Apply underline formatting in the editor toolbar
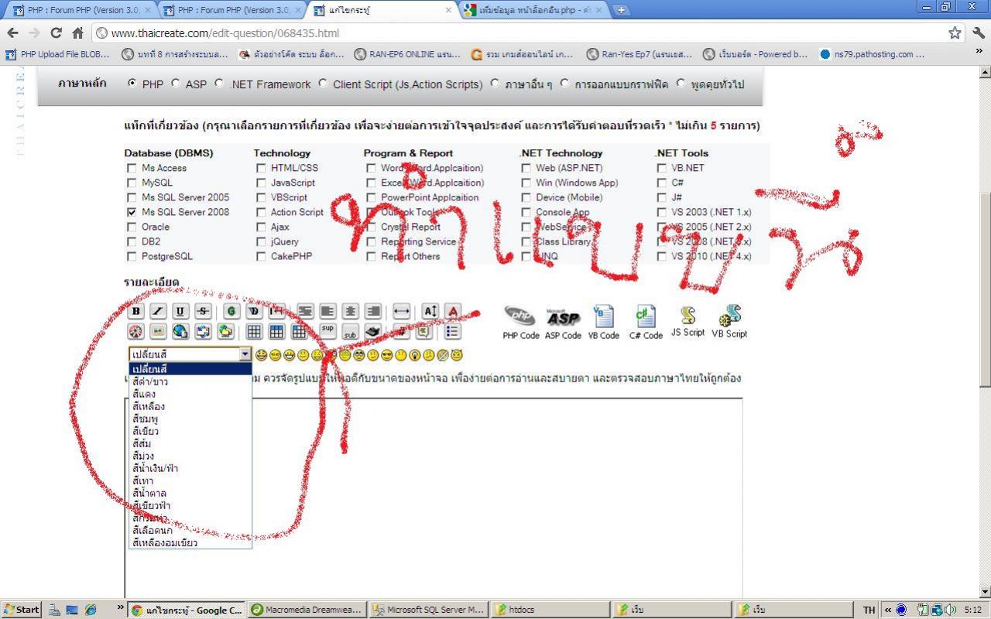 click(180, 311)
